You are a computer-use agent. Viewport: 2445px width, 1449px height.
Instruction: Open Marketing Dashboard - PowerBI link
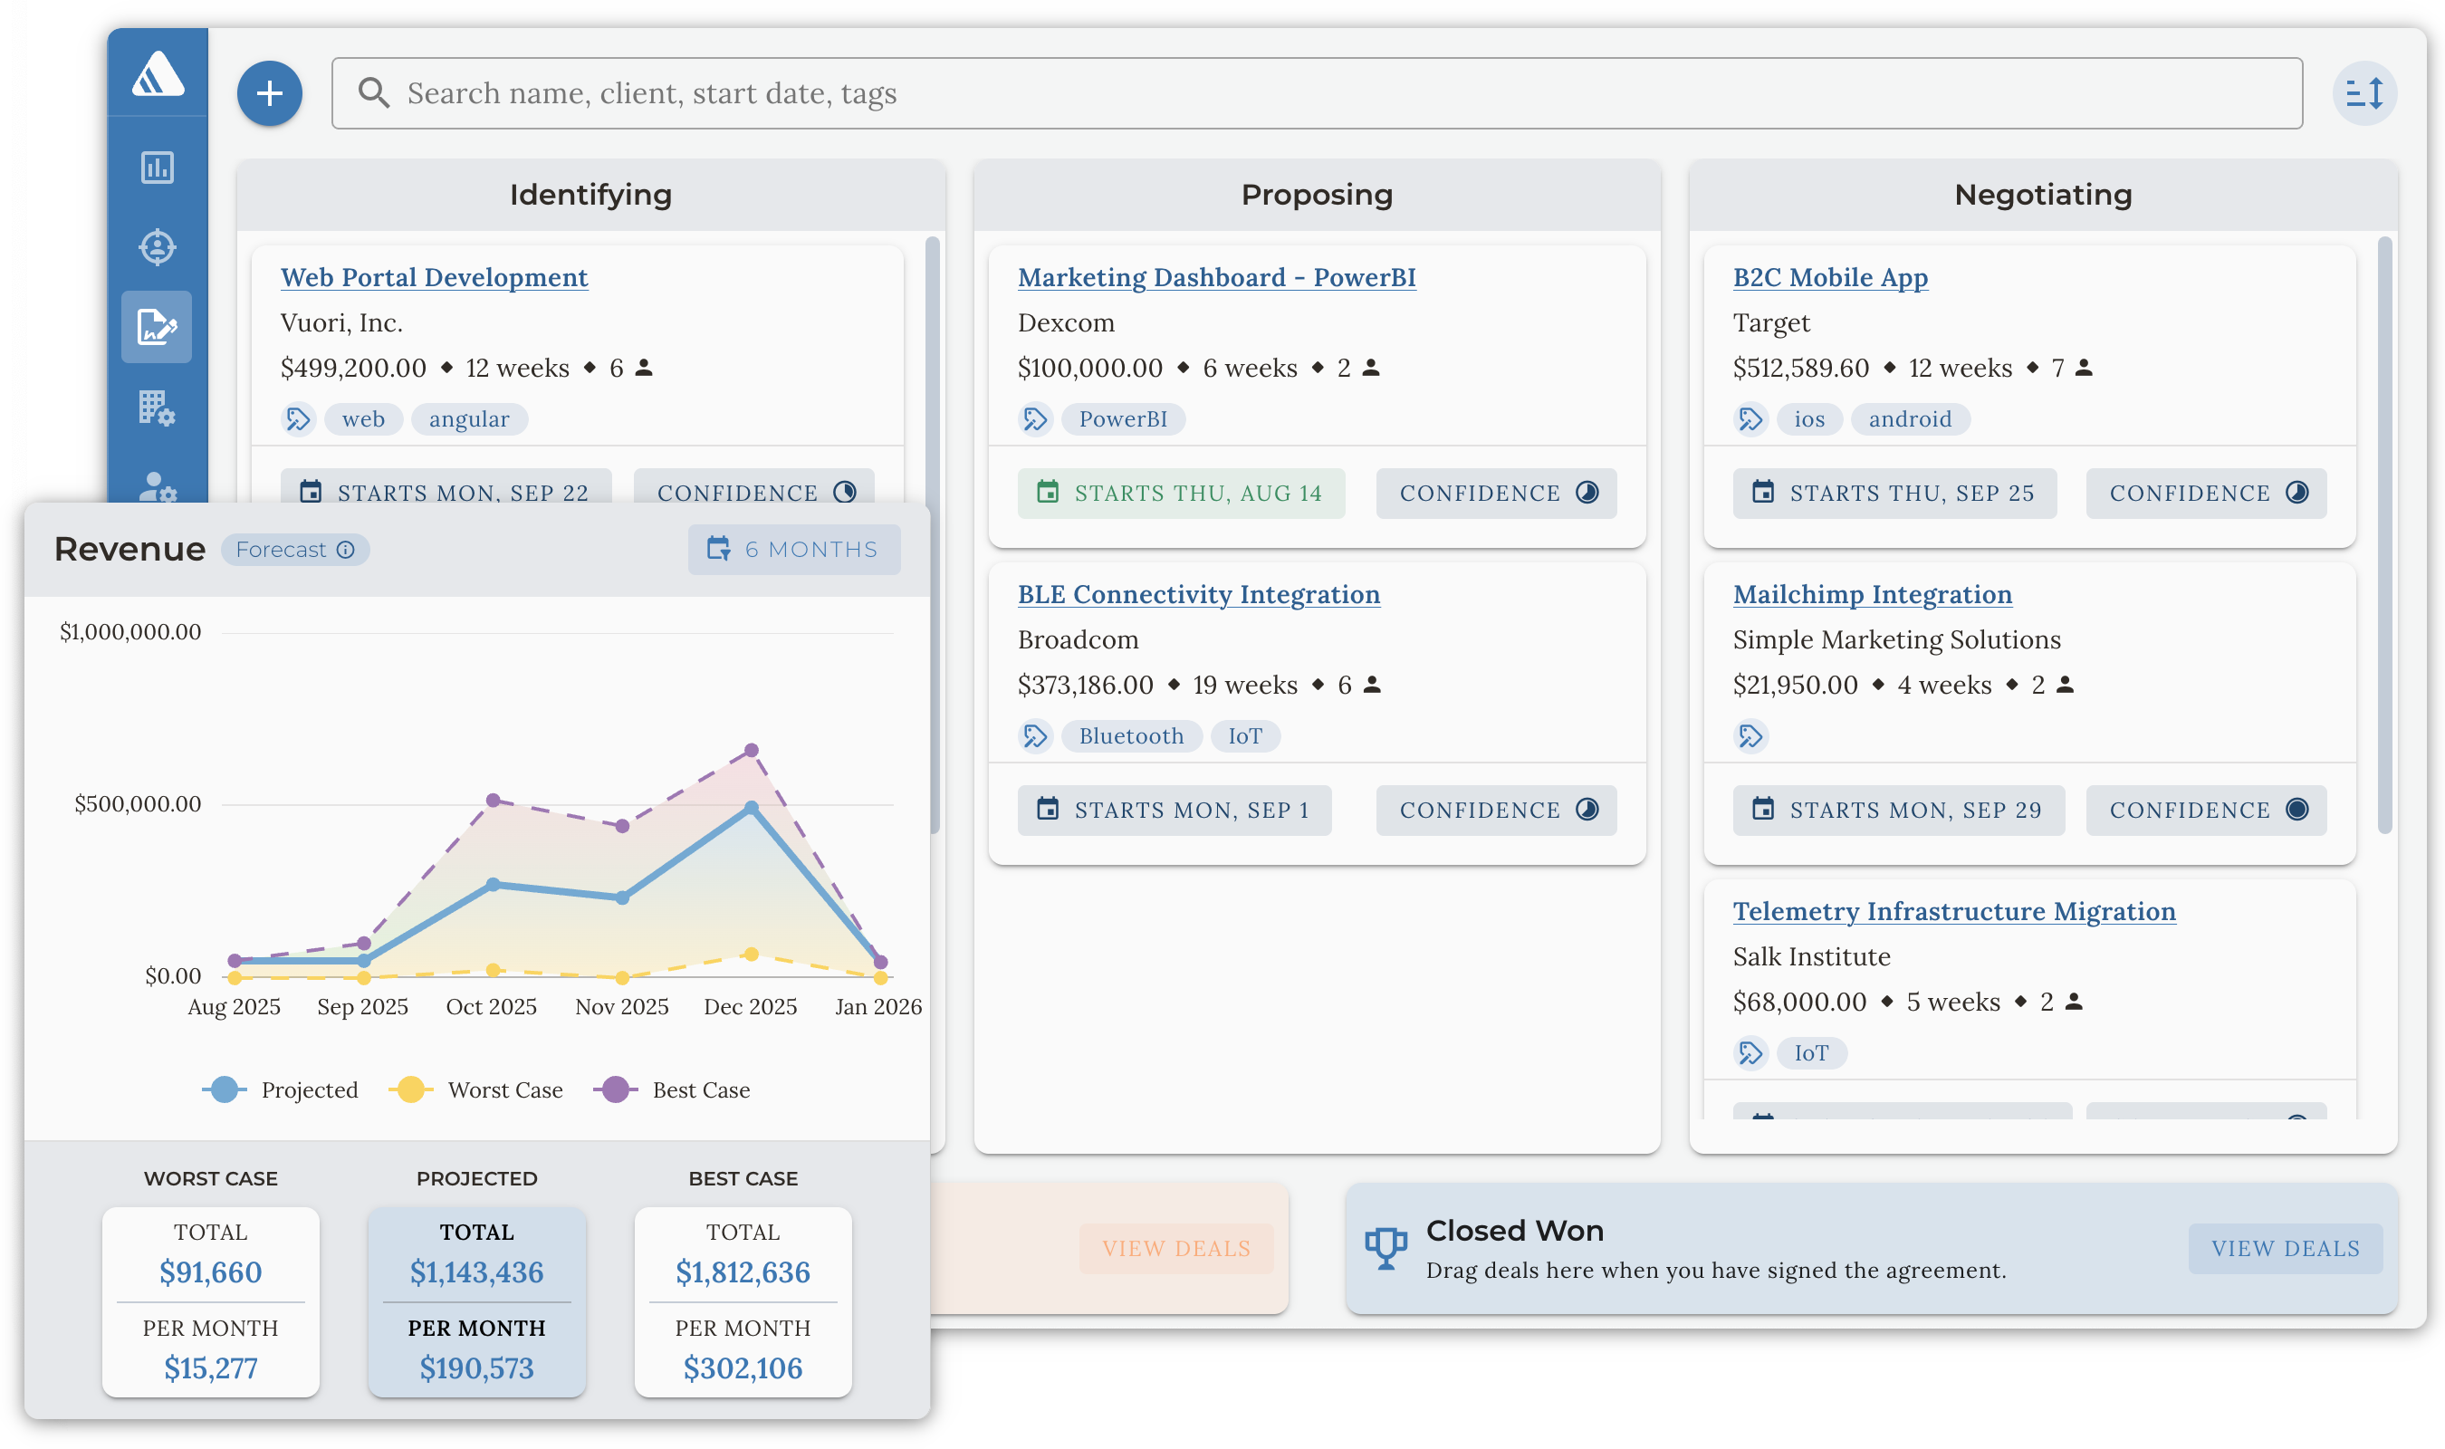tap(1216, 277)
